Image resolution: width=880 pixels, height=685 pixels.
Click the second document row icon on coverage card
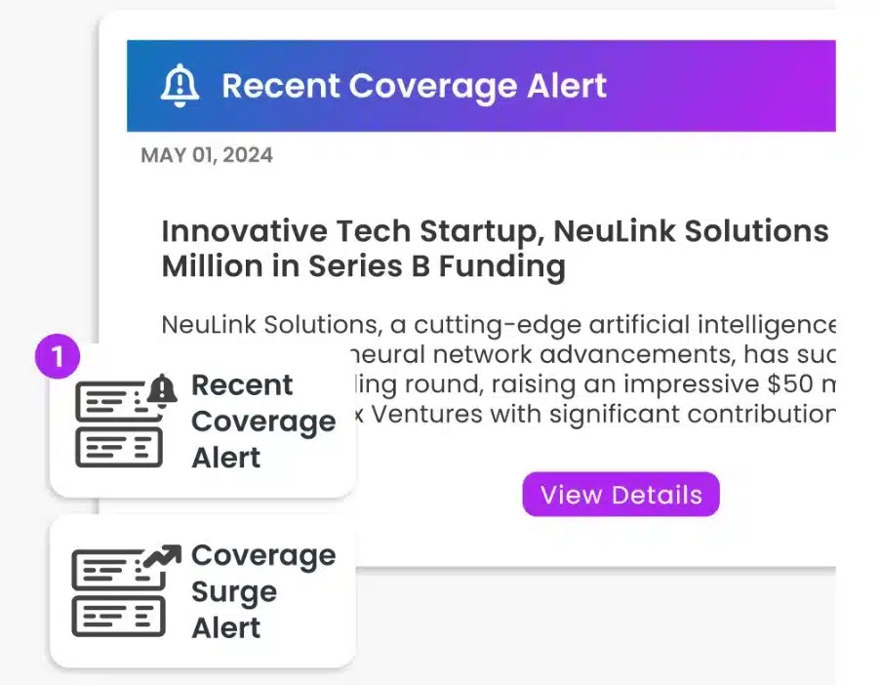pyautogui.click(x=117, y=447)
